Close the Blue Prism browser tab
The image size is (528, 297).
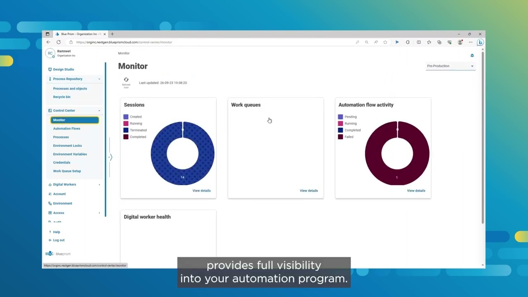[x=104, y=34]
